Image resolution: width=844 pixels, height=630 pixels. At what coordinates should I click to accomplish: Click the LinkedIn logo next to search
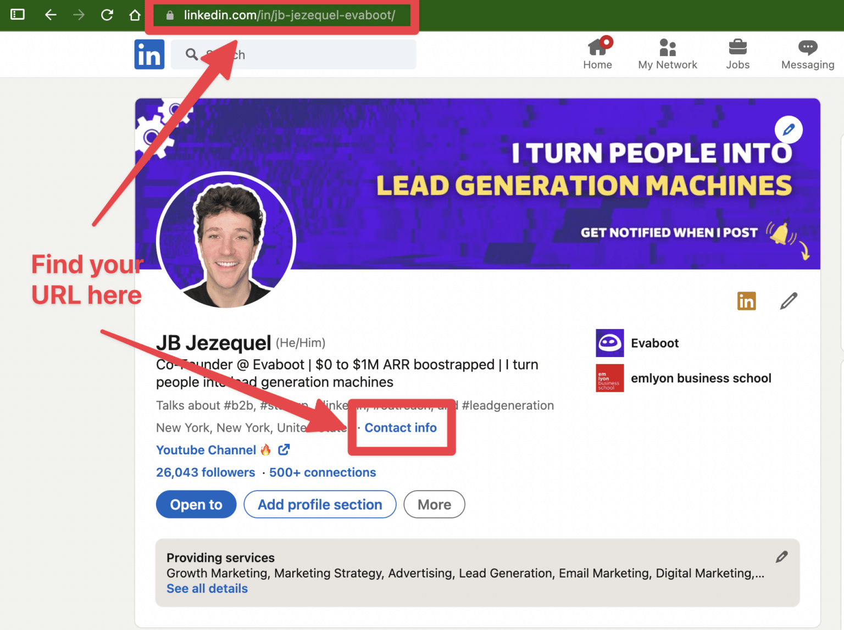[149, 54]
